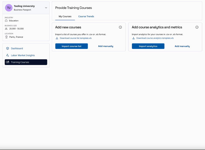Click the TU profile avatar
The width and height of the screenshot is (205, 150).
pyautogui.click(x=9, y=8)
